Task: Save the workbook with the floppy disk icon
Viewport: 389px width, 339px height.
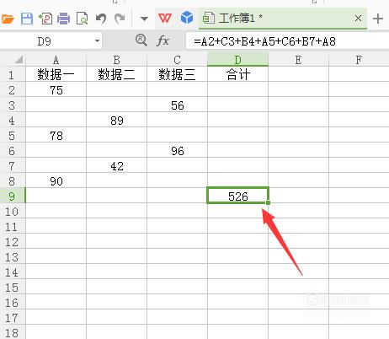Action: point(27,19)
